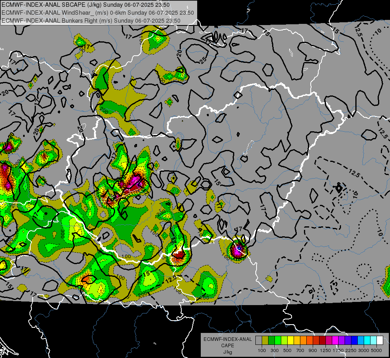
Task: Pick the cyan swatch right of 3000 tick
Action: coord(367,340)
